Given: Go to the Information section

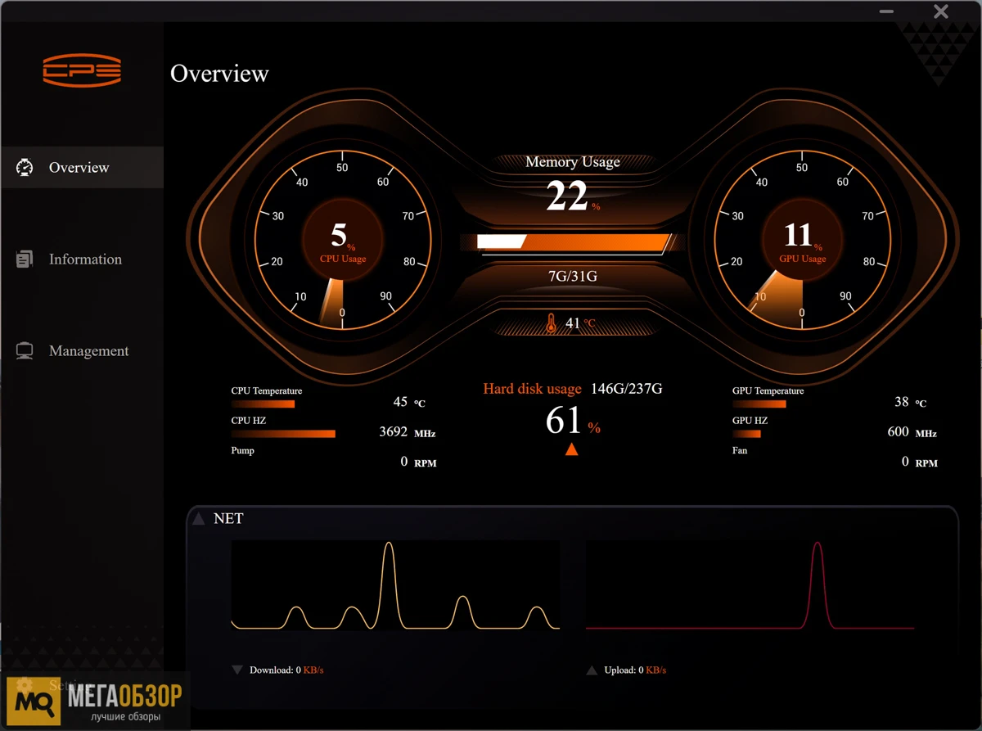Looking at the screenshot, I should point(82,259).
